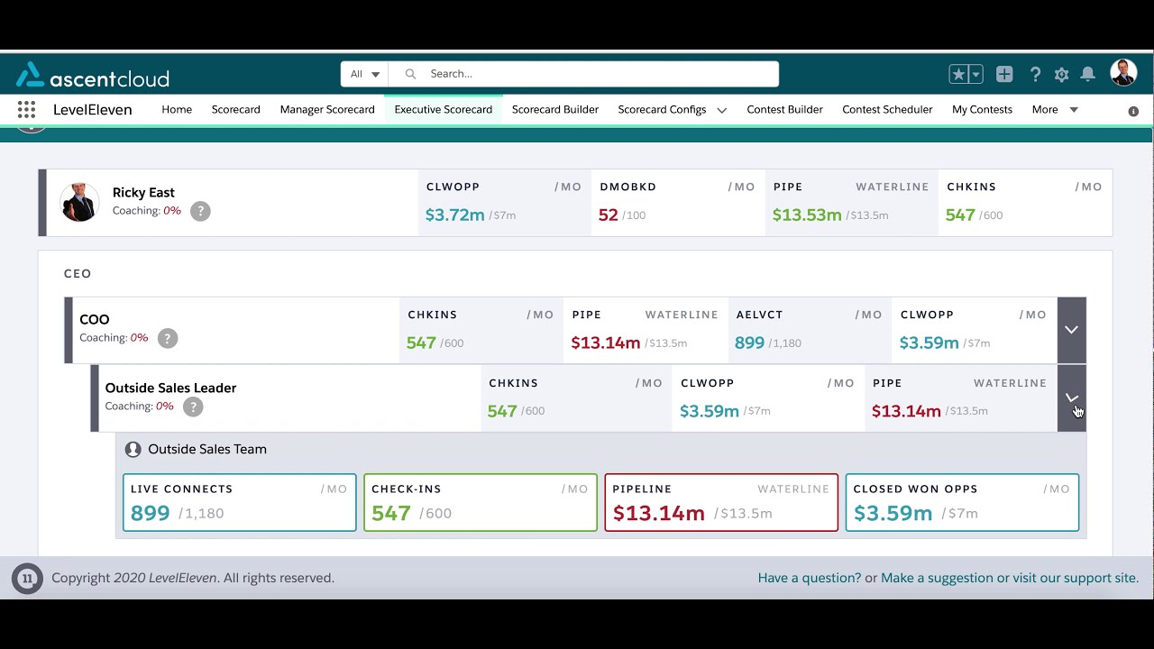Open the Live Connects metric card
1154x649 pixels.
point(240,502)
